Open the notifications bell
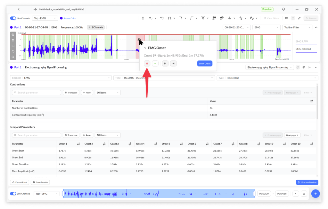 (x=283, y=9)
